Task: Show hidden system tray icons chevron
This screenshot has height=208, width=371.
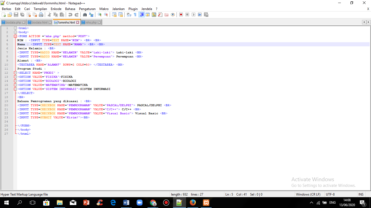Action: [x=311, y=203]
